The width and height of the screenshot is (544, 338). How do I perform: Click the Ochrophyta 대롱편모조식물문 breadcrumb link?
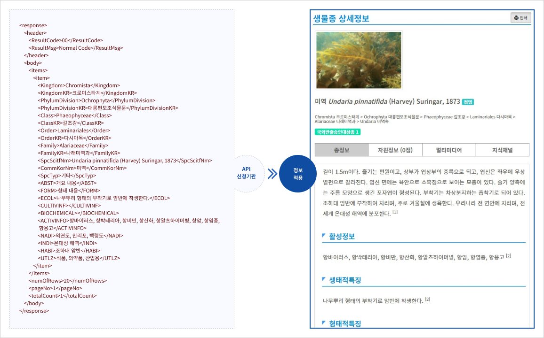[x=392, y=117]
